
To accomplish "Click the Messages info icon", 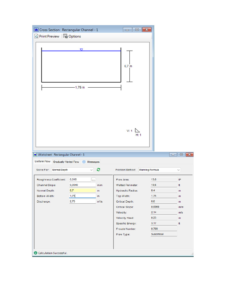I will [84, 162].
